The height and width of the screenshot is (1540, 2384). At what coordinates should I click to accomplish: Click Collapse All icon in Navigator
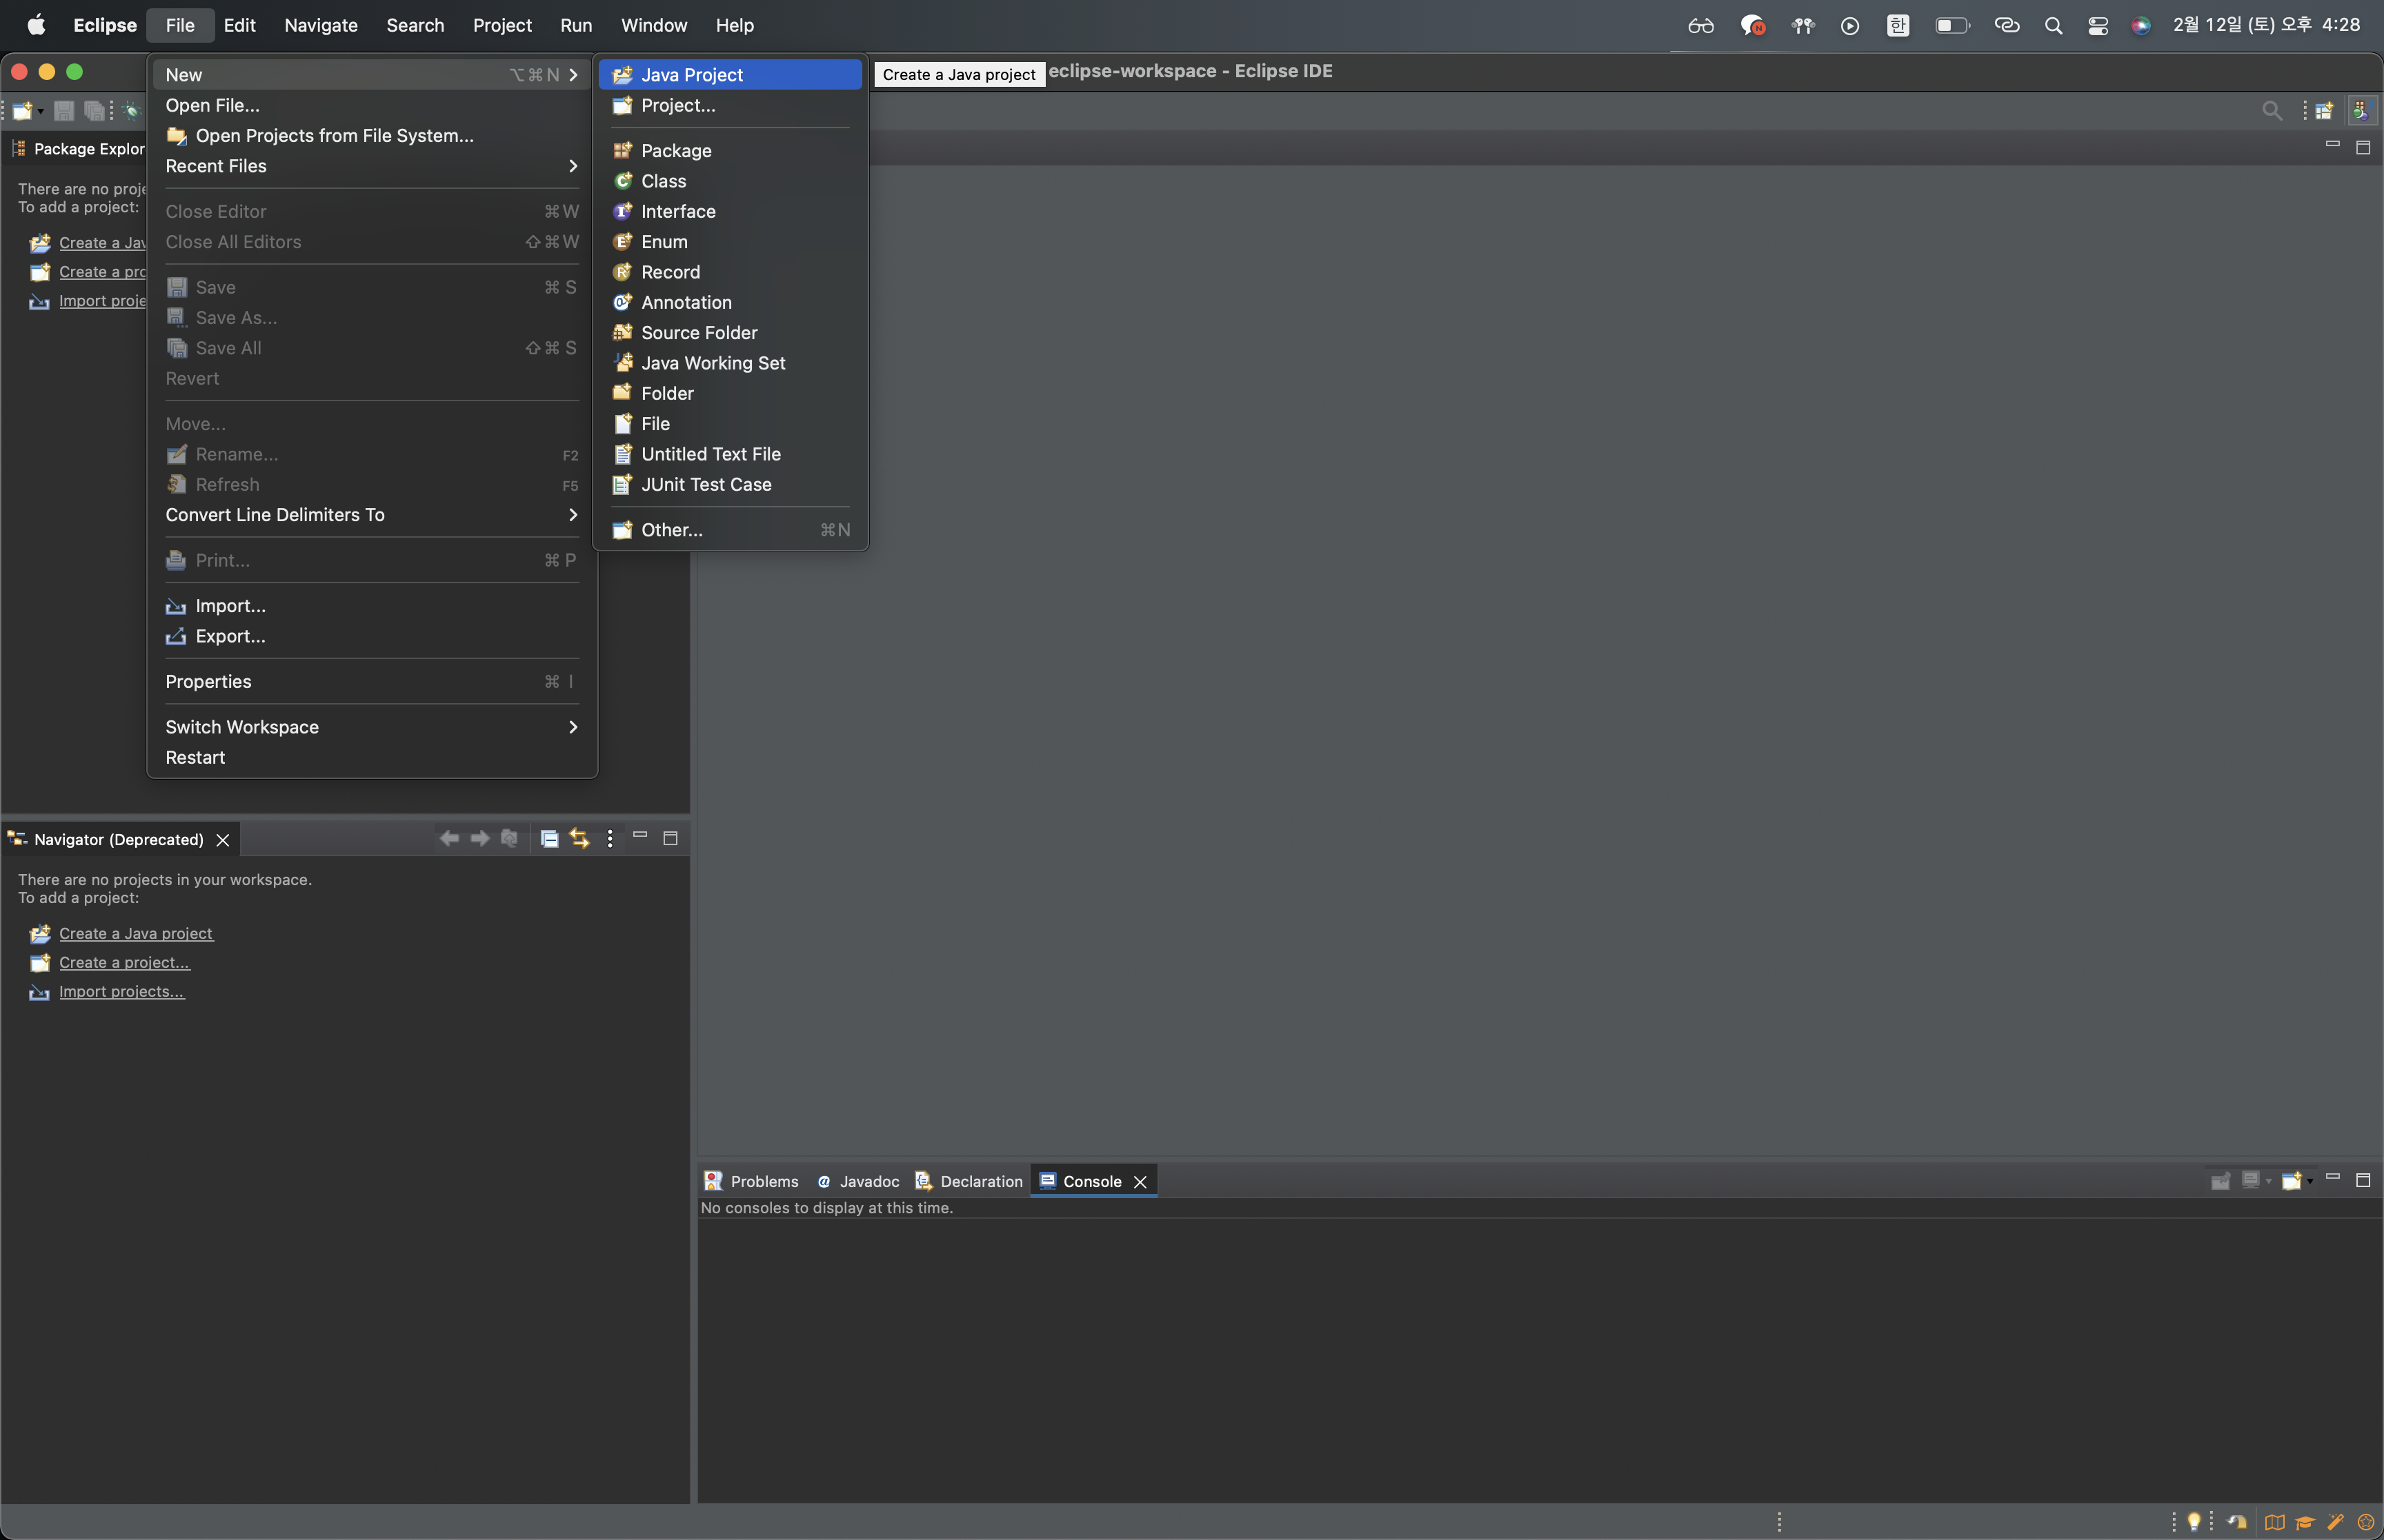coord(549,839)
